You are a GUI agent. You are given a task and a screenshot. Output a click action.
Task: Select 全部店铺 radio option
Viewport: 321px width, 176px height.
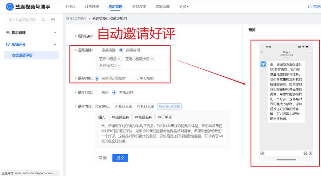97,50
